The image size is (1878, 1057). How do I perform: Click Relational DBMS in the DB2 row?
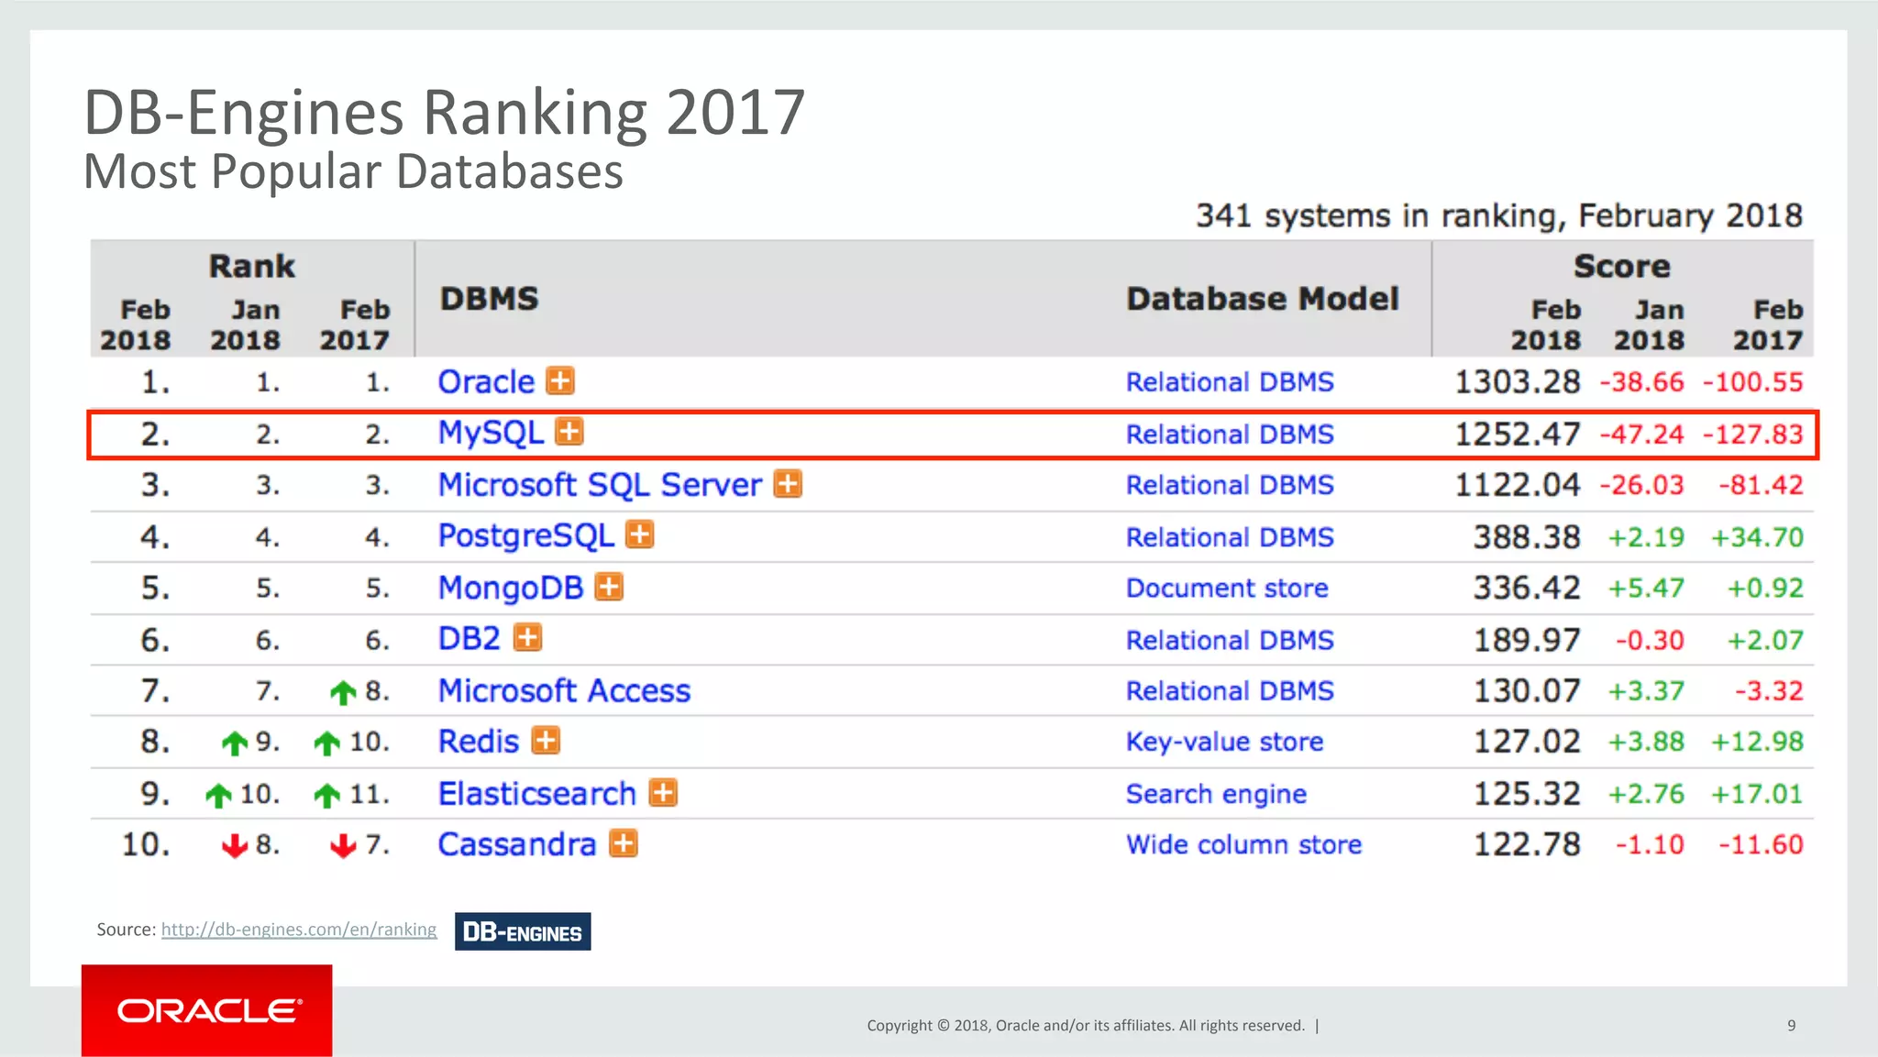pos(1230,640)
